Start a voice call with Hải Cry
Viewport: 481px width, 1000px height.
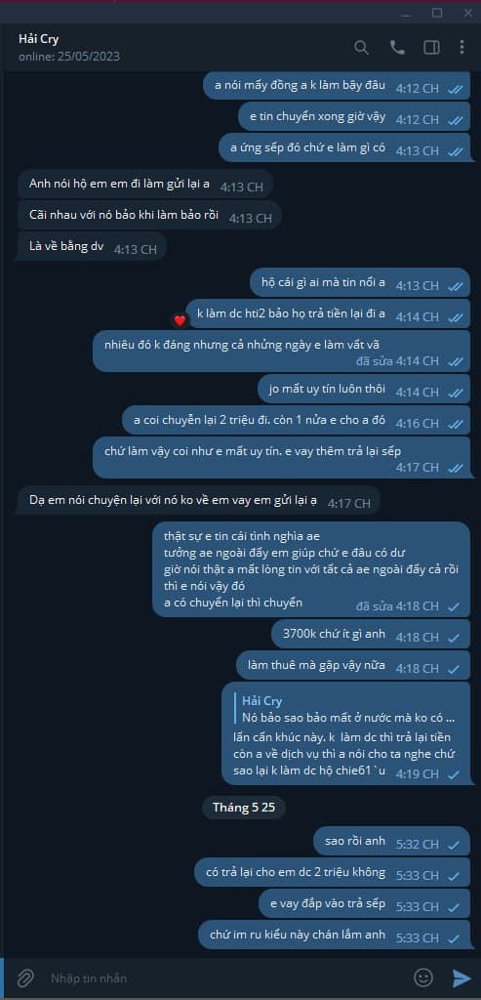pos(397,48)
